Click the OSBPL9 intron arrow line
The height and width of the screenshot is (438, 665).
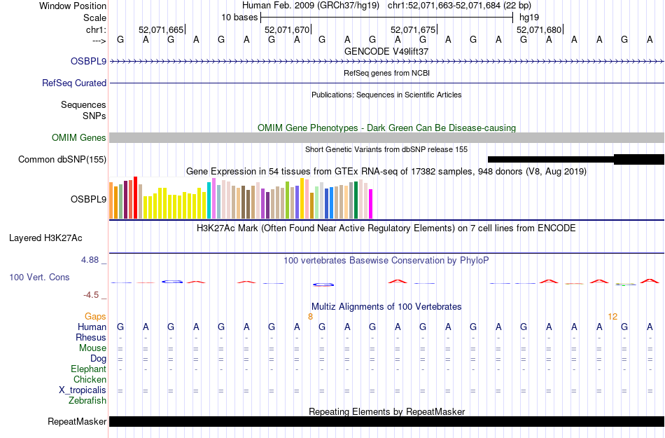click(x=386, y=62)
